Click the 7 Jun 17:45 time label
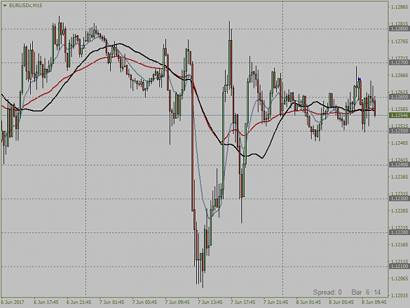Viewport: 410px width, 308px height. click(243, 302)
